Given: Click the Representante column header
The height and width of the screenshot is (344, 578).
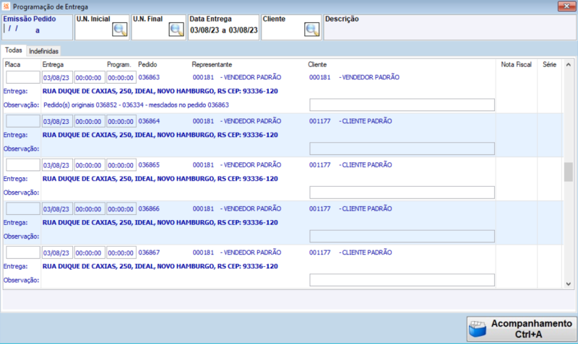Looking at the screenshot, I should [212, 64].
